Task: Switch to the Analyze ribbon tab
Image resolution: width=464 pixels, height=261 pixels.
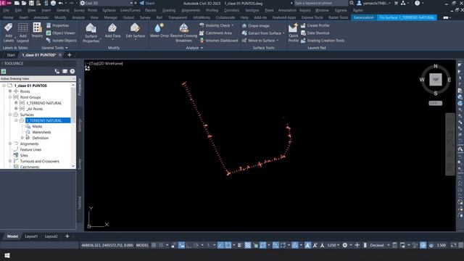Action: 78,17
